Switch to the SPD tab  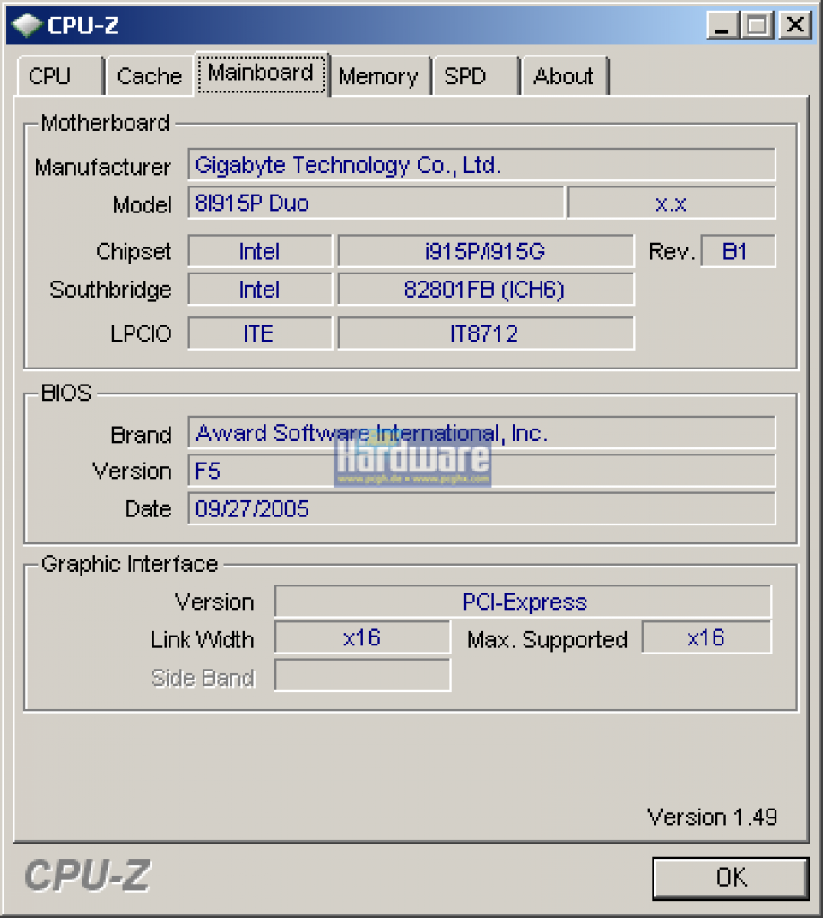(476, 76)
